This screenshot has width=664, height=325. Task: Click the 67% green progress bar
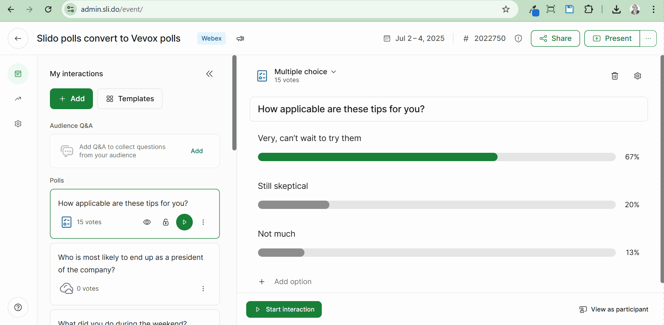(x=378, y=157)
